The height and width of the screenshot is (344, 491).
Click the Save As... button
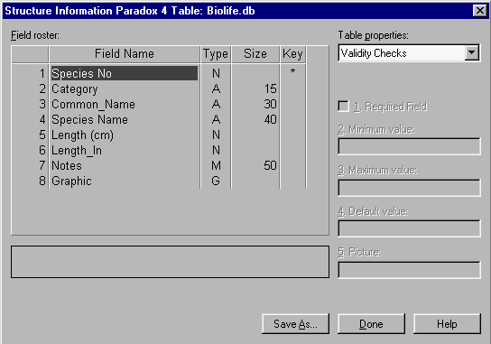295,323
